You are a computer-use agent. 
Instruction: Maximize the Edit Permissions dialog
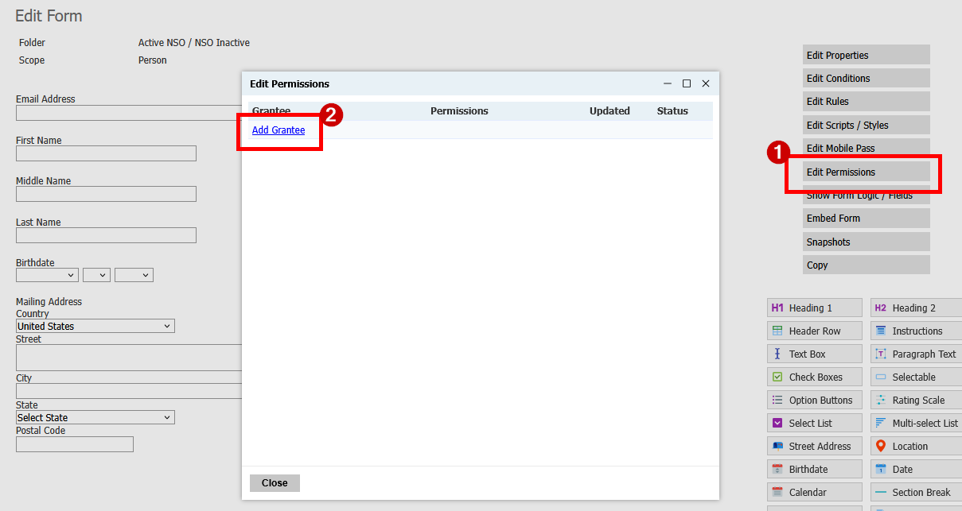pyautogui.click(x=687, y=83)
